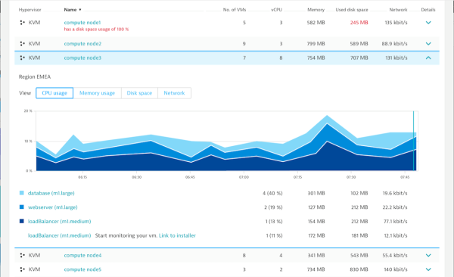Sort by No. of VMs column

click(x=235, y=10)
